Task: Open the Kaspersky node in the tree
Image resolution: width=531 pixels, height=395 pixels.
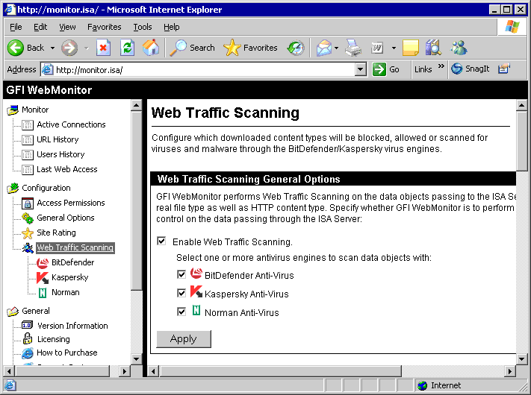Action: click(x=69, y=277)
